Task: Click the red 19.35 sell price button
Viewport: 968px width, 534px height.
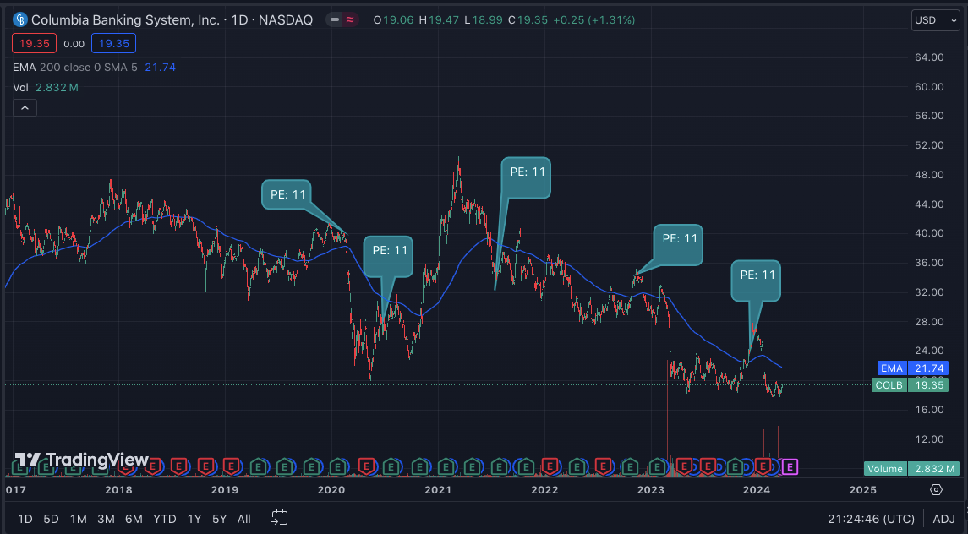Action: [34, 44]
